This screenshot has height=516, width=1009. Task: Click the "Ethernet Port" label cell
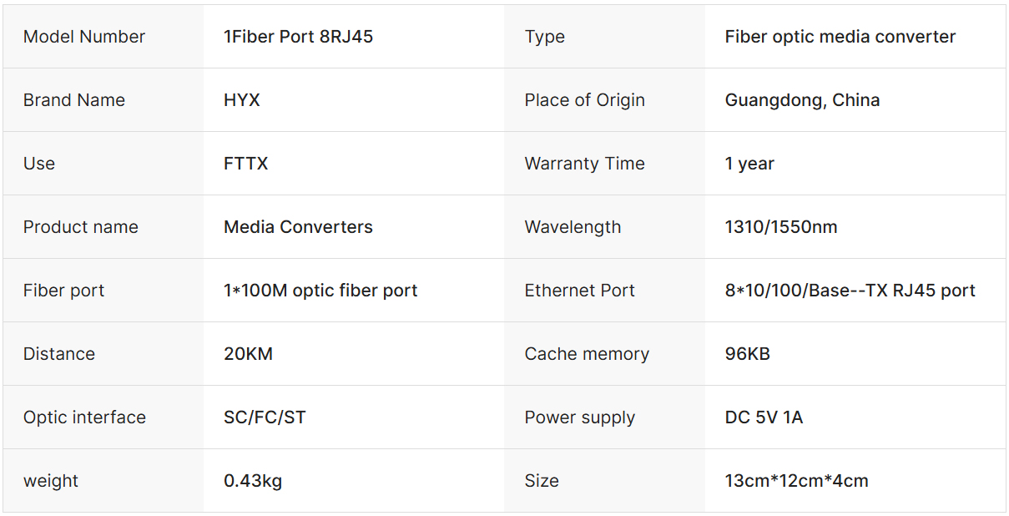pos(579,291)
